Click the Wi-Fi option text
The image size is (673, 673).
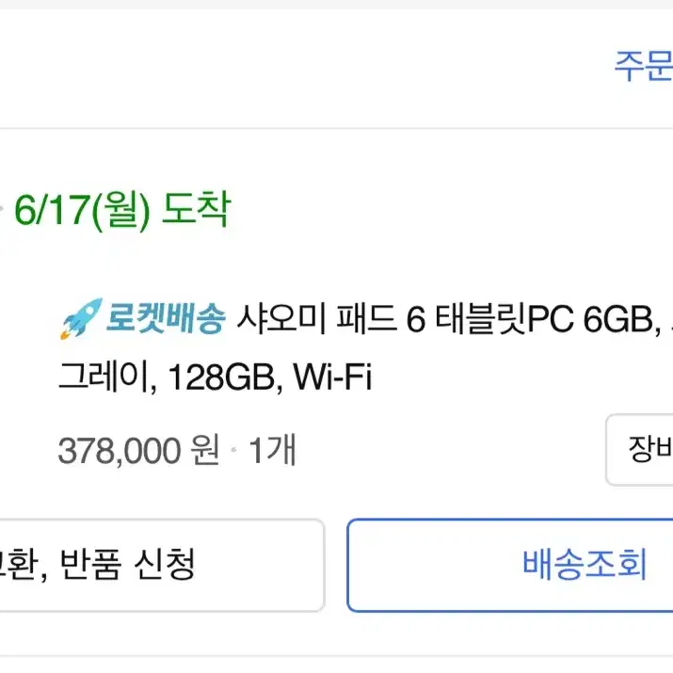click(332, 377)
